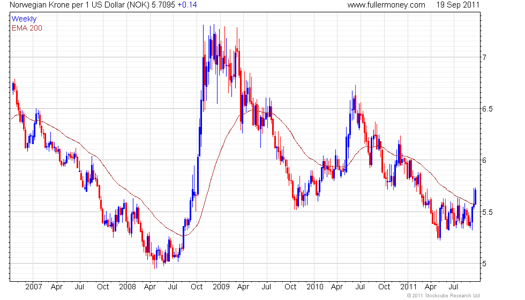
Task: Click the 2007 label on the time axis
Action: [33, 287]
